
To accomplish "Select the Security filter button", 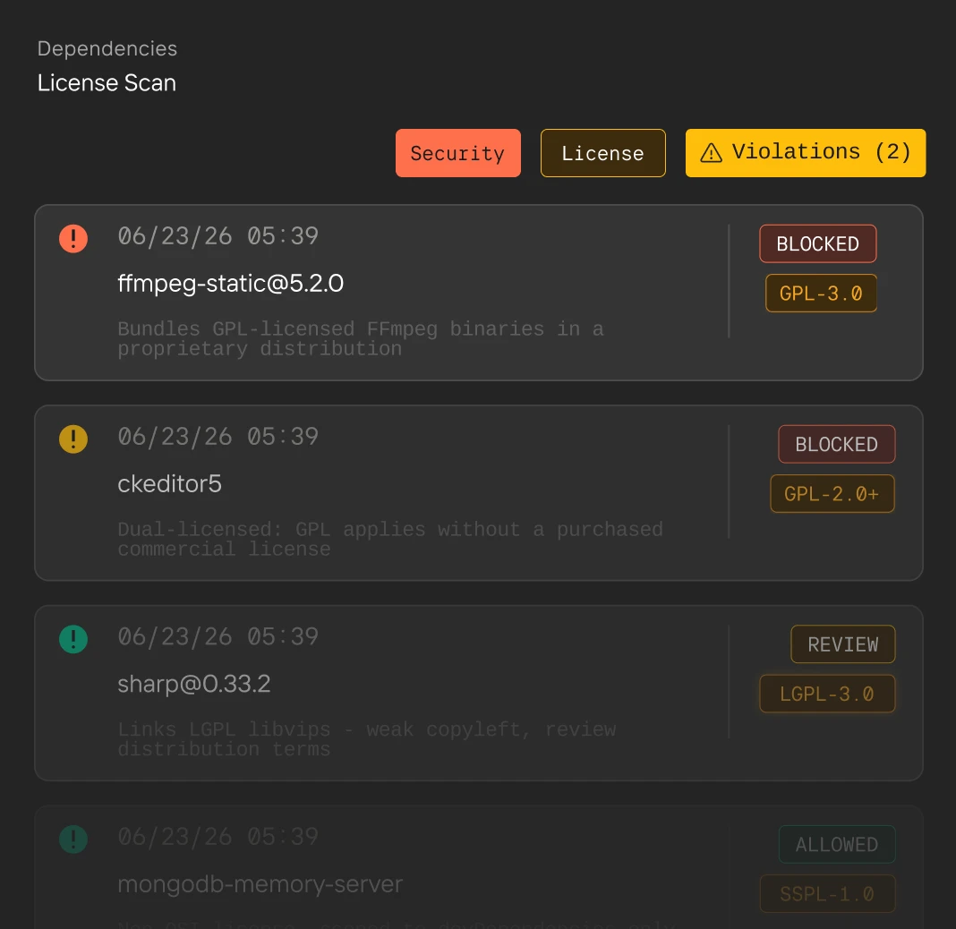I will tap(458, 153).
